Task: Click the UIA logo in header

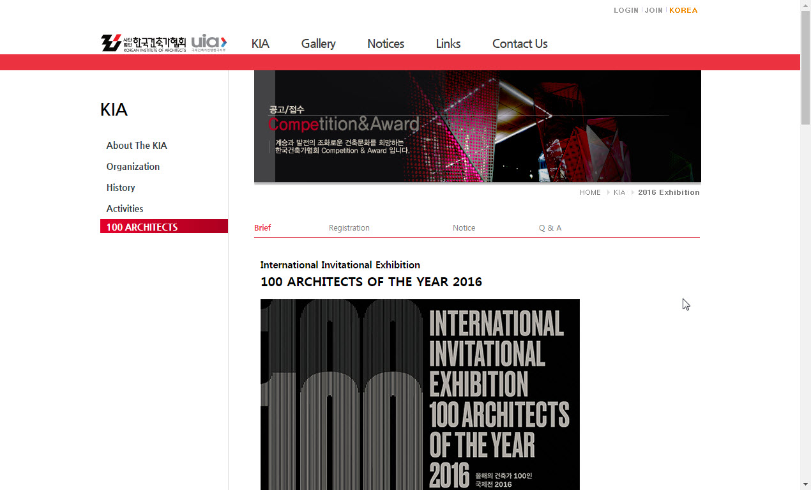Action: coord(209,43)
